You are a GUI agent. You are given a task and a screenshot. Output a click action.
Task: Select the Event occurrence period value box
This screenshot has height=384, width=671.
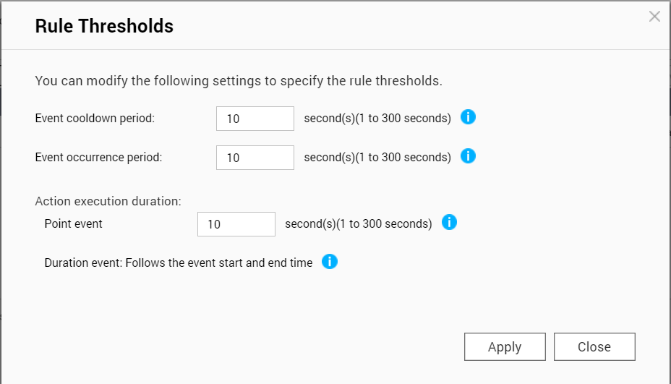255,158
